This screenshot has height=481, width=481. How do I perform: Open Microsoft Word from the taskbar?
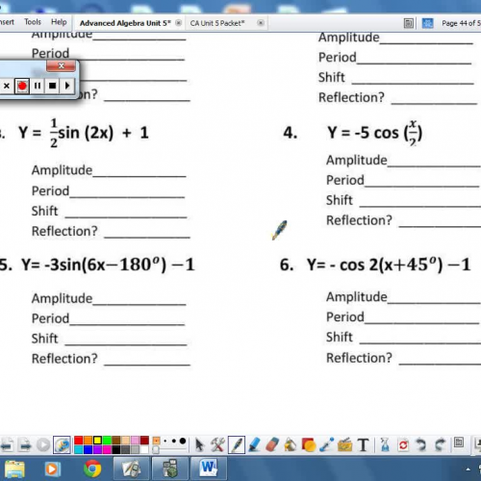point(209,468)
